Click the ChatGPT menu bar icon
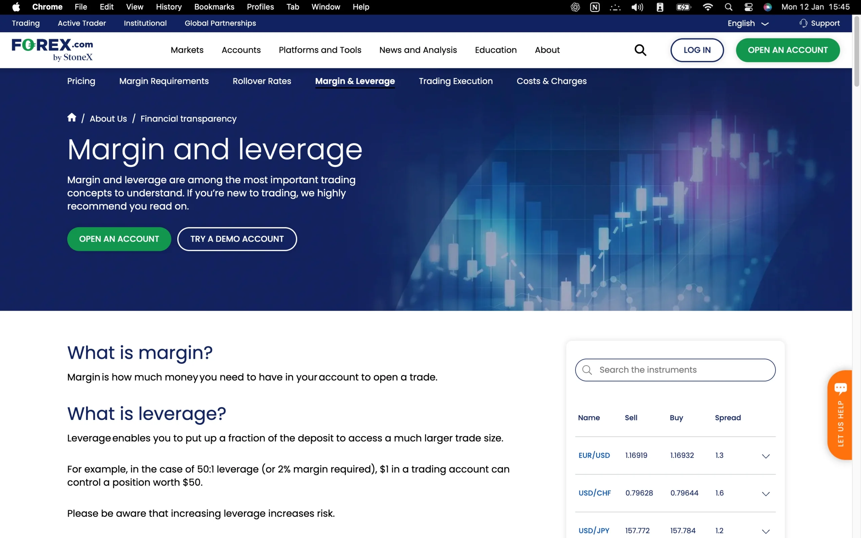This screenshot has height=538, width=861. [574, 7]
